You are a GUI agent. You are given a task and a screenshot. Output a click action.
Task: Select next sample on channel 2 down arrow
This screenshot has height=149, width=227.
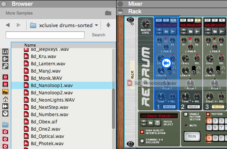[184, 33]
